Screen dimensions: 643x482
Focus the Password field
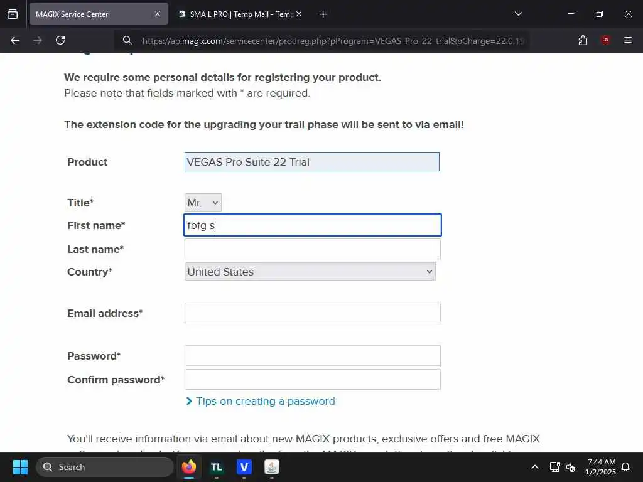[x=313, y=356]
